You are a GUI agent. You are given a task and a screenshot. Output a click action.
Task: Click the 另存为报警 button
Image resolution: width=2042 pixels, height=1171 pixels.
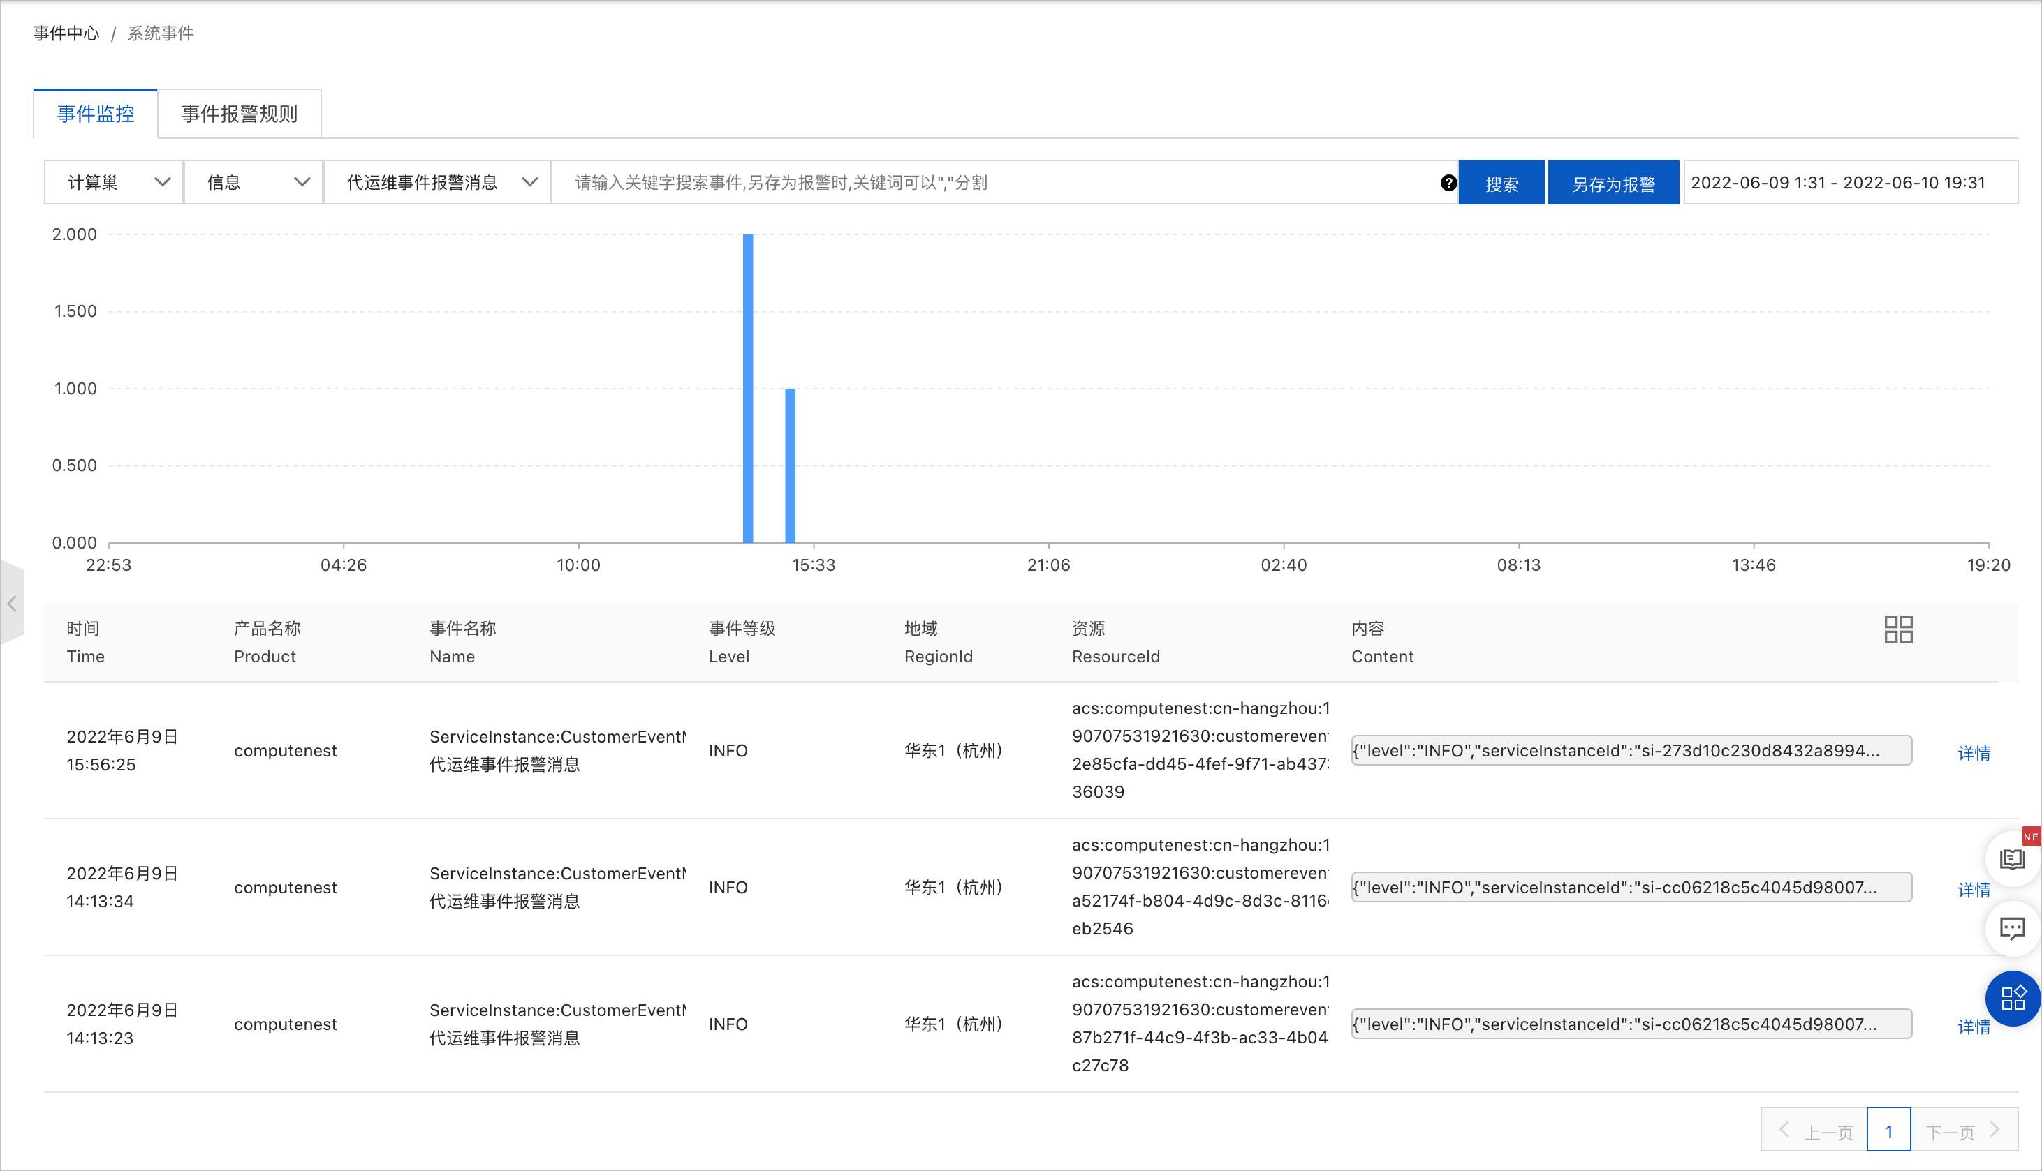tap(1613, 183)
